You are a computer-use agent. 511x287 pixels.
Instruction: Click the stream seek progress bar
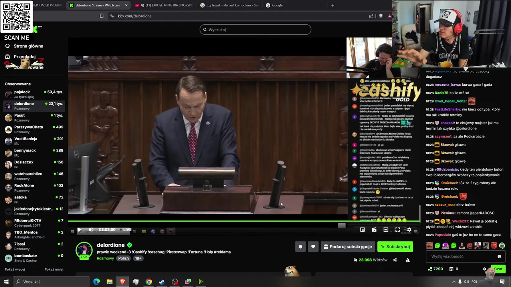tap(244, 221)
